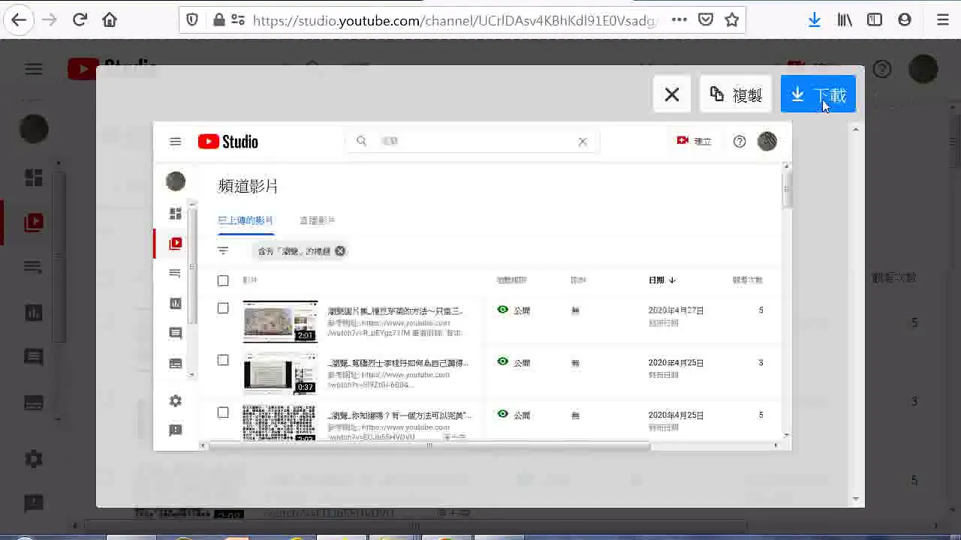Open the 0:37 video thumbnail
961x540 pixels.
point(280,373)
